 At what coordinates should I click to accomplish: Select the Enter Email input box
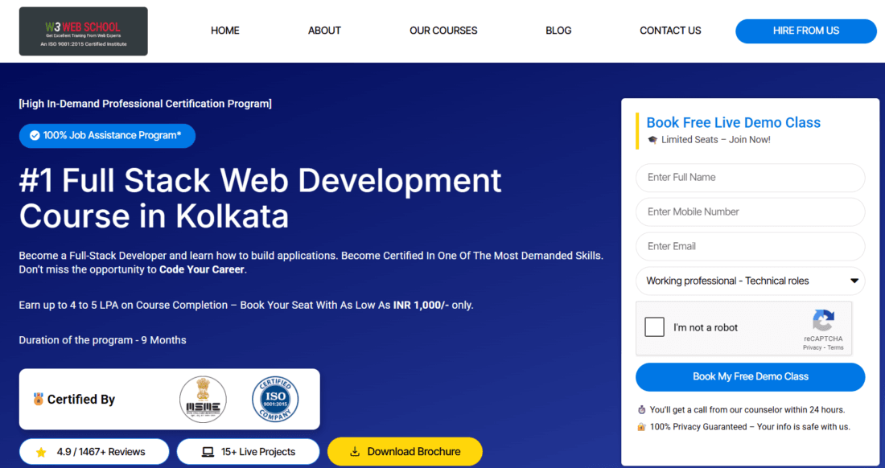[750, 247]
